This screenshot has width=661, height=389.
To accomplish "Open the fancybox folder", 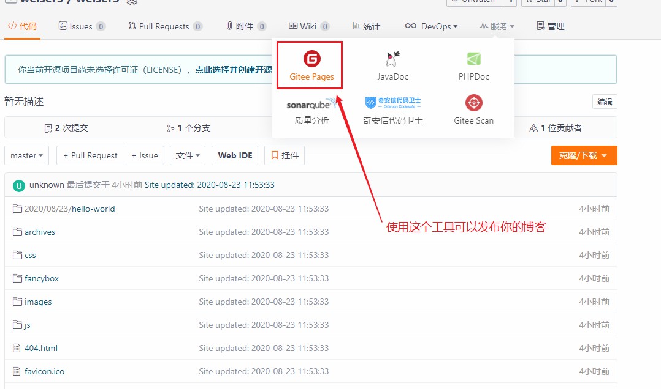I will (42, 278).
